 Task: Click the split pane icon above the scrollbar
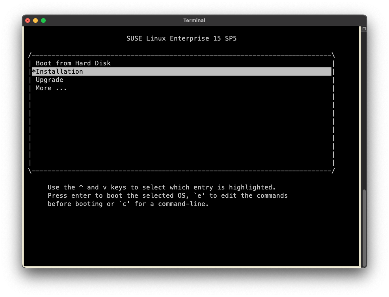[364, 29]
